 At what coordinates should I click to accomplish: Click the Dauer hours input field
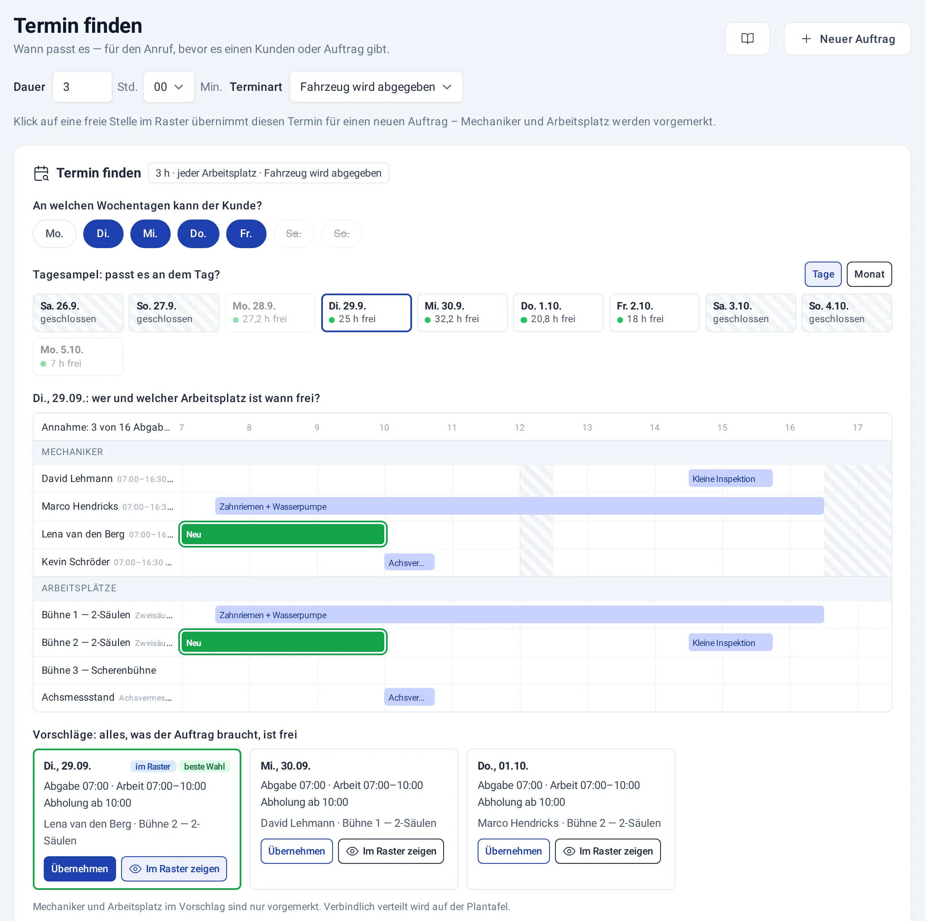[82, 87]
